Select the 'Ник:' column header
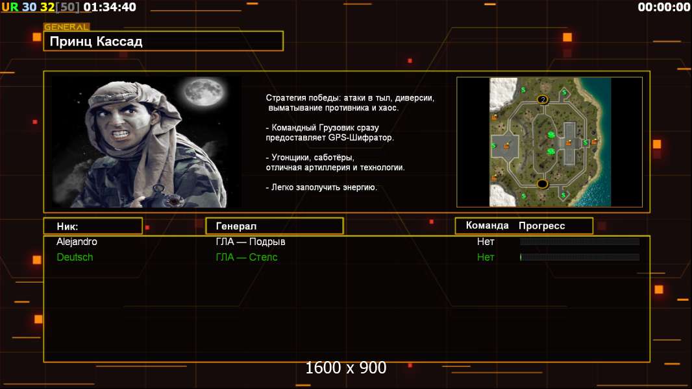 point(93,226)
